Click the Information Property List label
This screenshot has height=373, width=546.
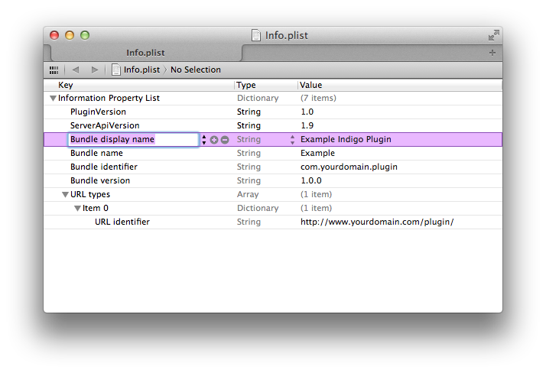click(x=109, y=98)
